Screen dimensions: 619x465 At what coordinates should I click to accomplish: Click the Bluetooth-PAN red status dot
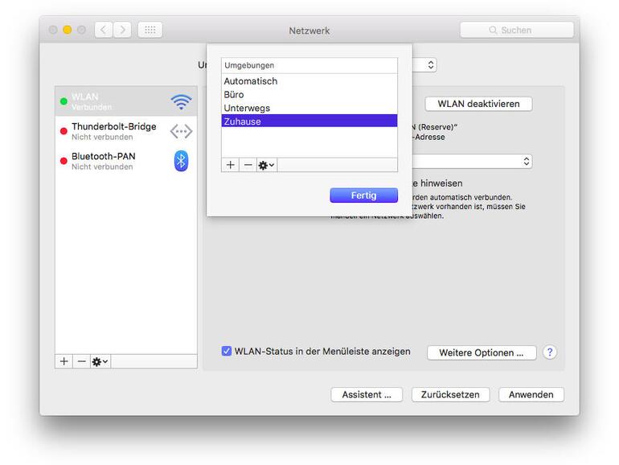pyautogui.click(x=64, y=161)
